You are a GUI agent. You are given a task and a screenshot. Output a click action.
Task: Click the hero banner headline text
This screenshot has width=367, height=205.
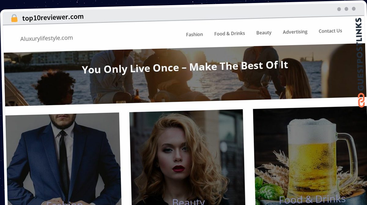(x=185, y=67)
